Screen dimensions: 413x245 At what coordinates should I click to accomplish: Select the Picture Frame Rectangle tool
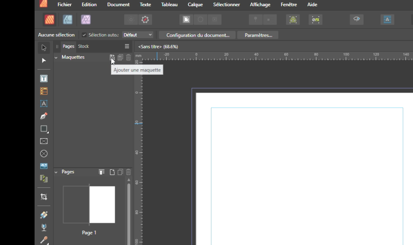tap(44, 141)
